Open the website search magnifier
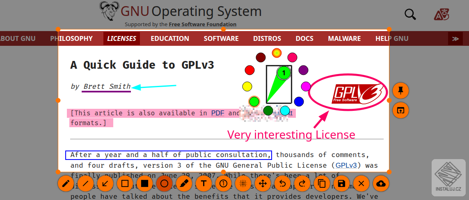The image size is (469, 200). (410, 14)
